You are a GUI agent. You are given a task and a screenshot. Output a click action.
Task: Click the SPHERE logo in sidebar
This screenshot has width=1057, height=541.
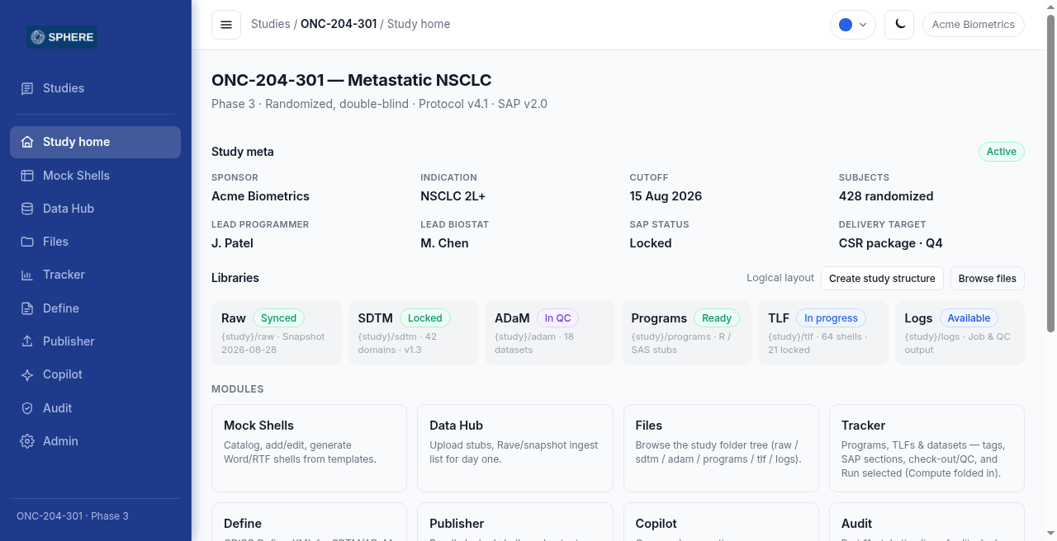click(62, 37)
